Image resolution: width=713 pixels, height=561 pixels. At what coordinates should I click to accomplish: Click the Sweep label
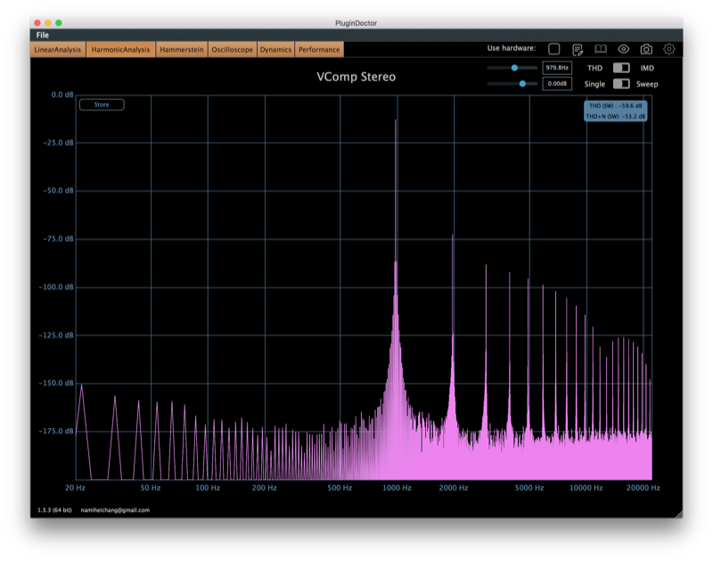click(647, 84)
